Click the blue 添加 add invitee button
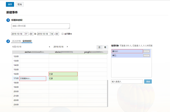 [148, 81]
